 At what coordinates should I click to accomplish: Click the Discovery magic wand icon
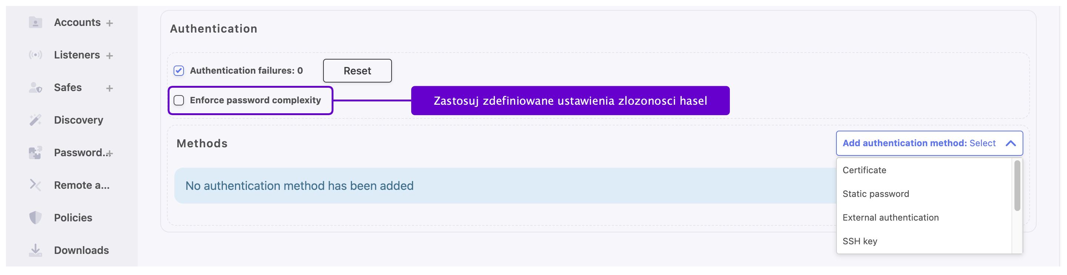pyautogui.click(x=36, y=120)
